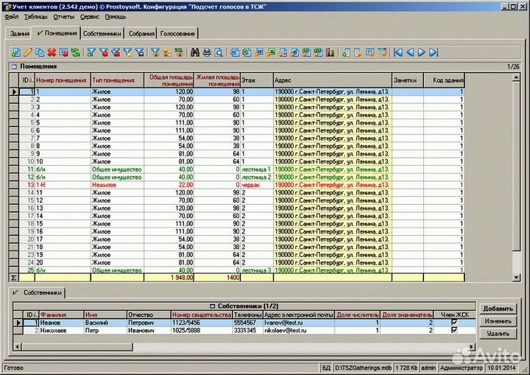Click the red X delete record icon

(52, 52)
